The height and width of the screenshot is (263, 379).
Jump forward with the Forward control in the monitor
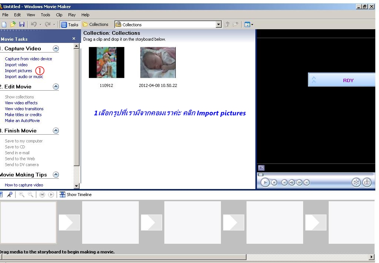(306, 183)
